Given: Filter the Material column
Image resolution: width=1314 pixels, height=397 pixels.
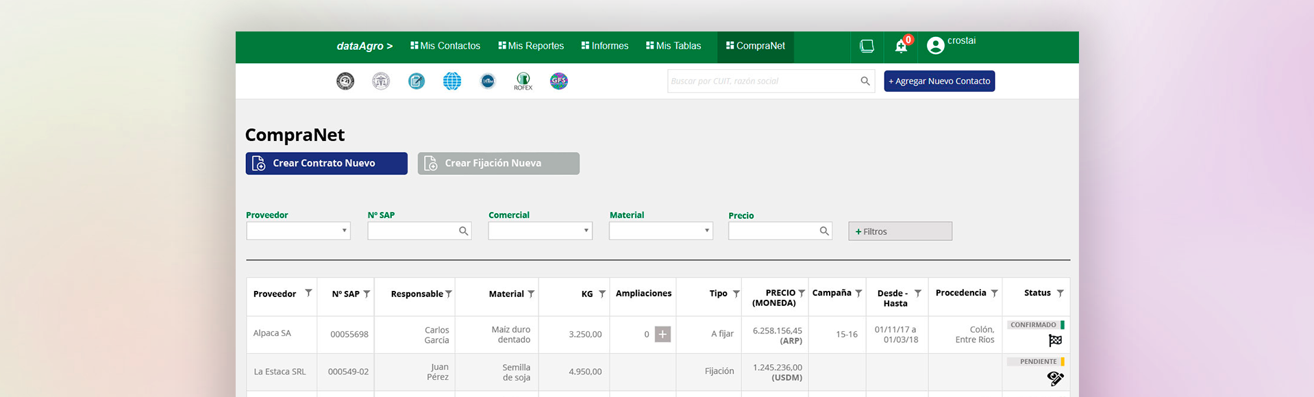Looking at the screenshot, I should coord(531,294).
